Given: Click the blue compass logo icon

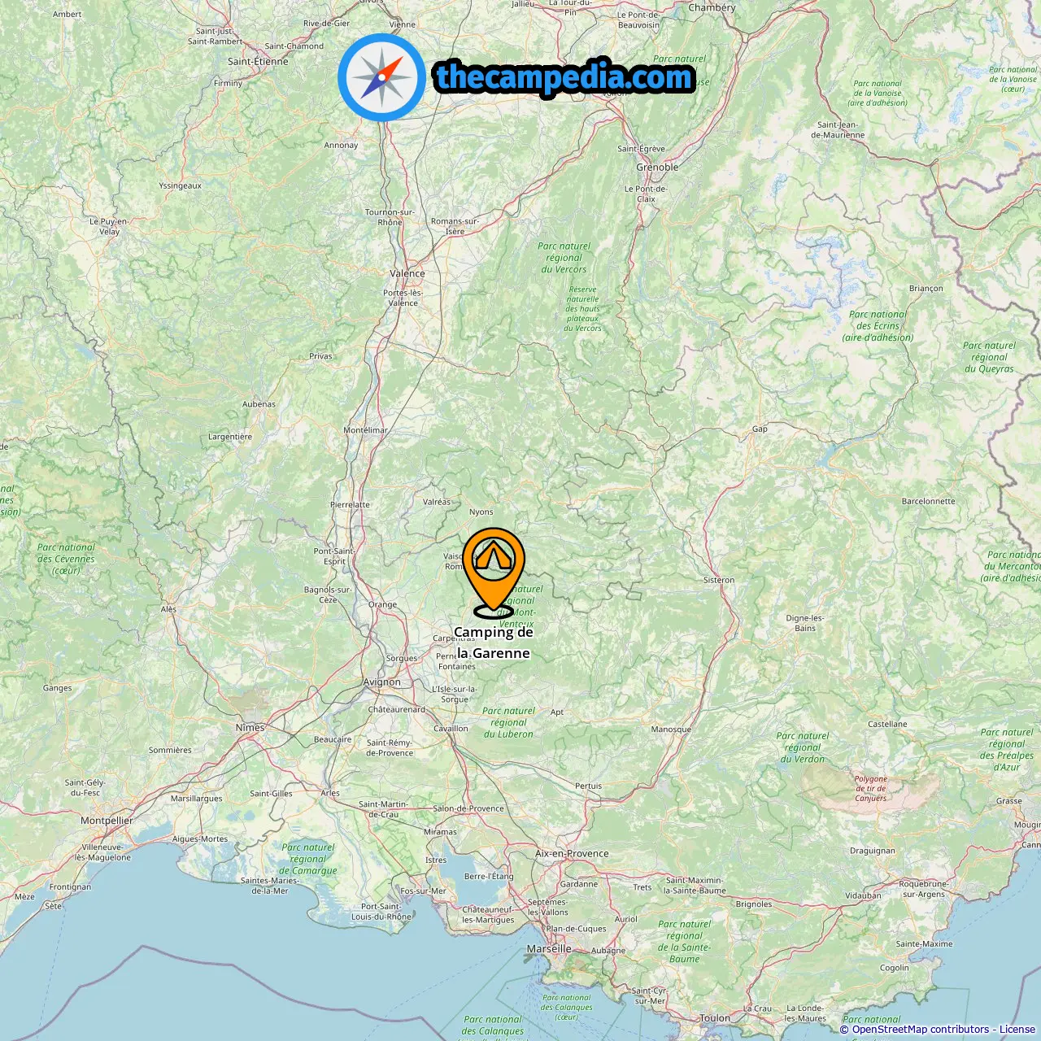Looking at the screenshot, I should tap(381, 77).
